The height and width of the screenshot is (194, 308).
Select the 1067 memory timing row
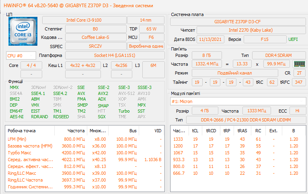point(238,153)
